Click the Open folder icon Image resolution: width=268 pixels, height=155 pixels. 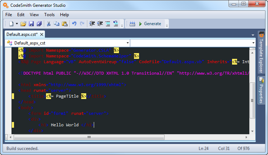[x=23, y=24]
